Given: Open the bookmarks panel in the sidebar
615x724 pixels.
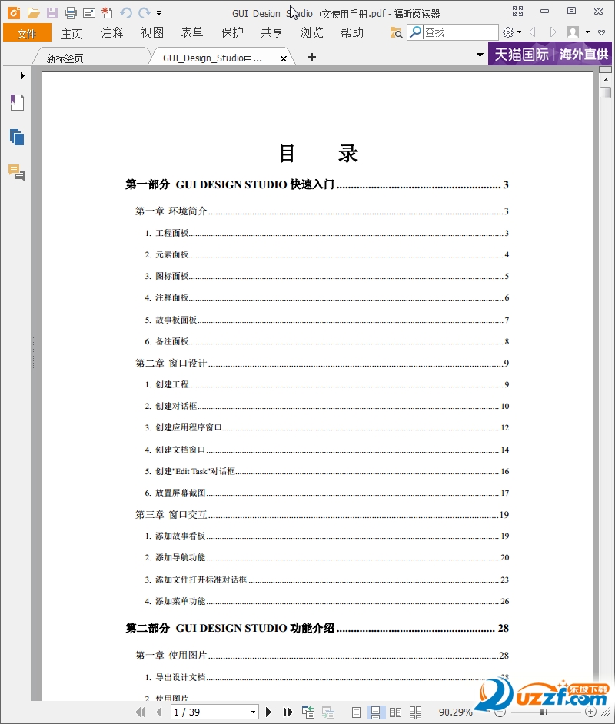Looking at the screenshot, I should point(17,102).
